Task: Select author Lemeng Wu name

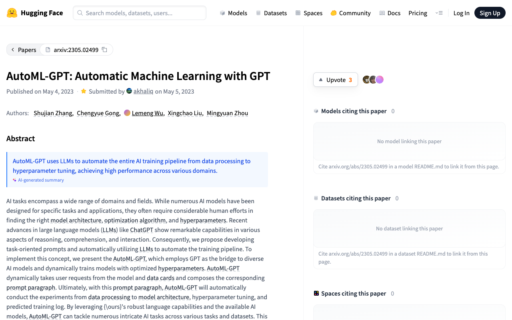Action: point(148,113)
